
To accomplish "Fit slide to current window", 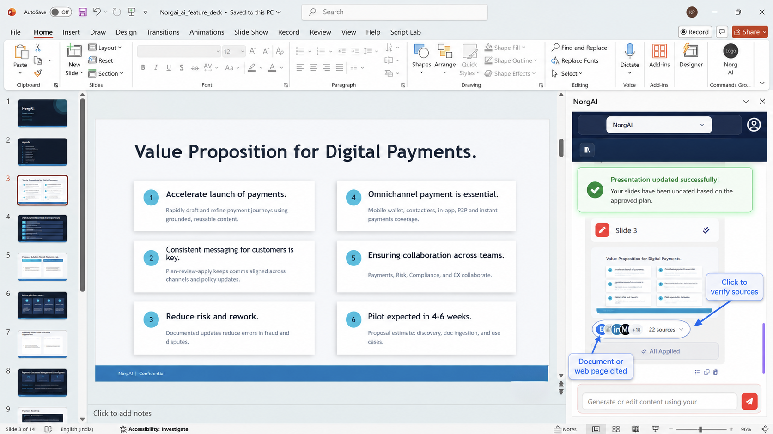I will click(765, 429).
